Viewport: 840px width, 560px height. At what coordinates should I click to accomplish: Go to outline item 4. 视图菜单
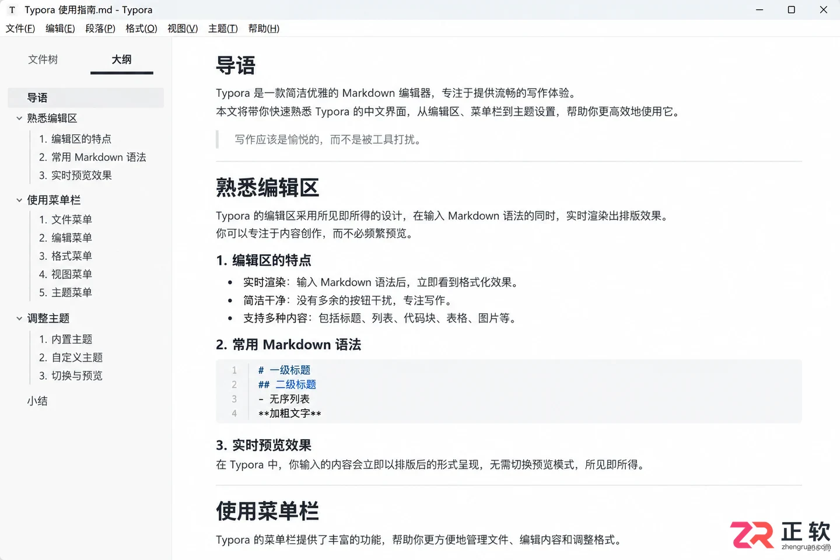65,274
